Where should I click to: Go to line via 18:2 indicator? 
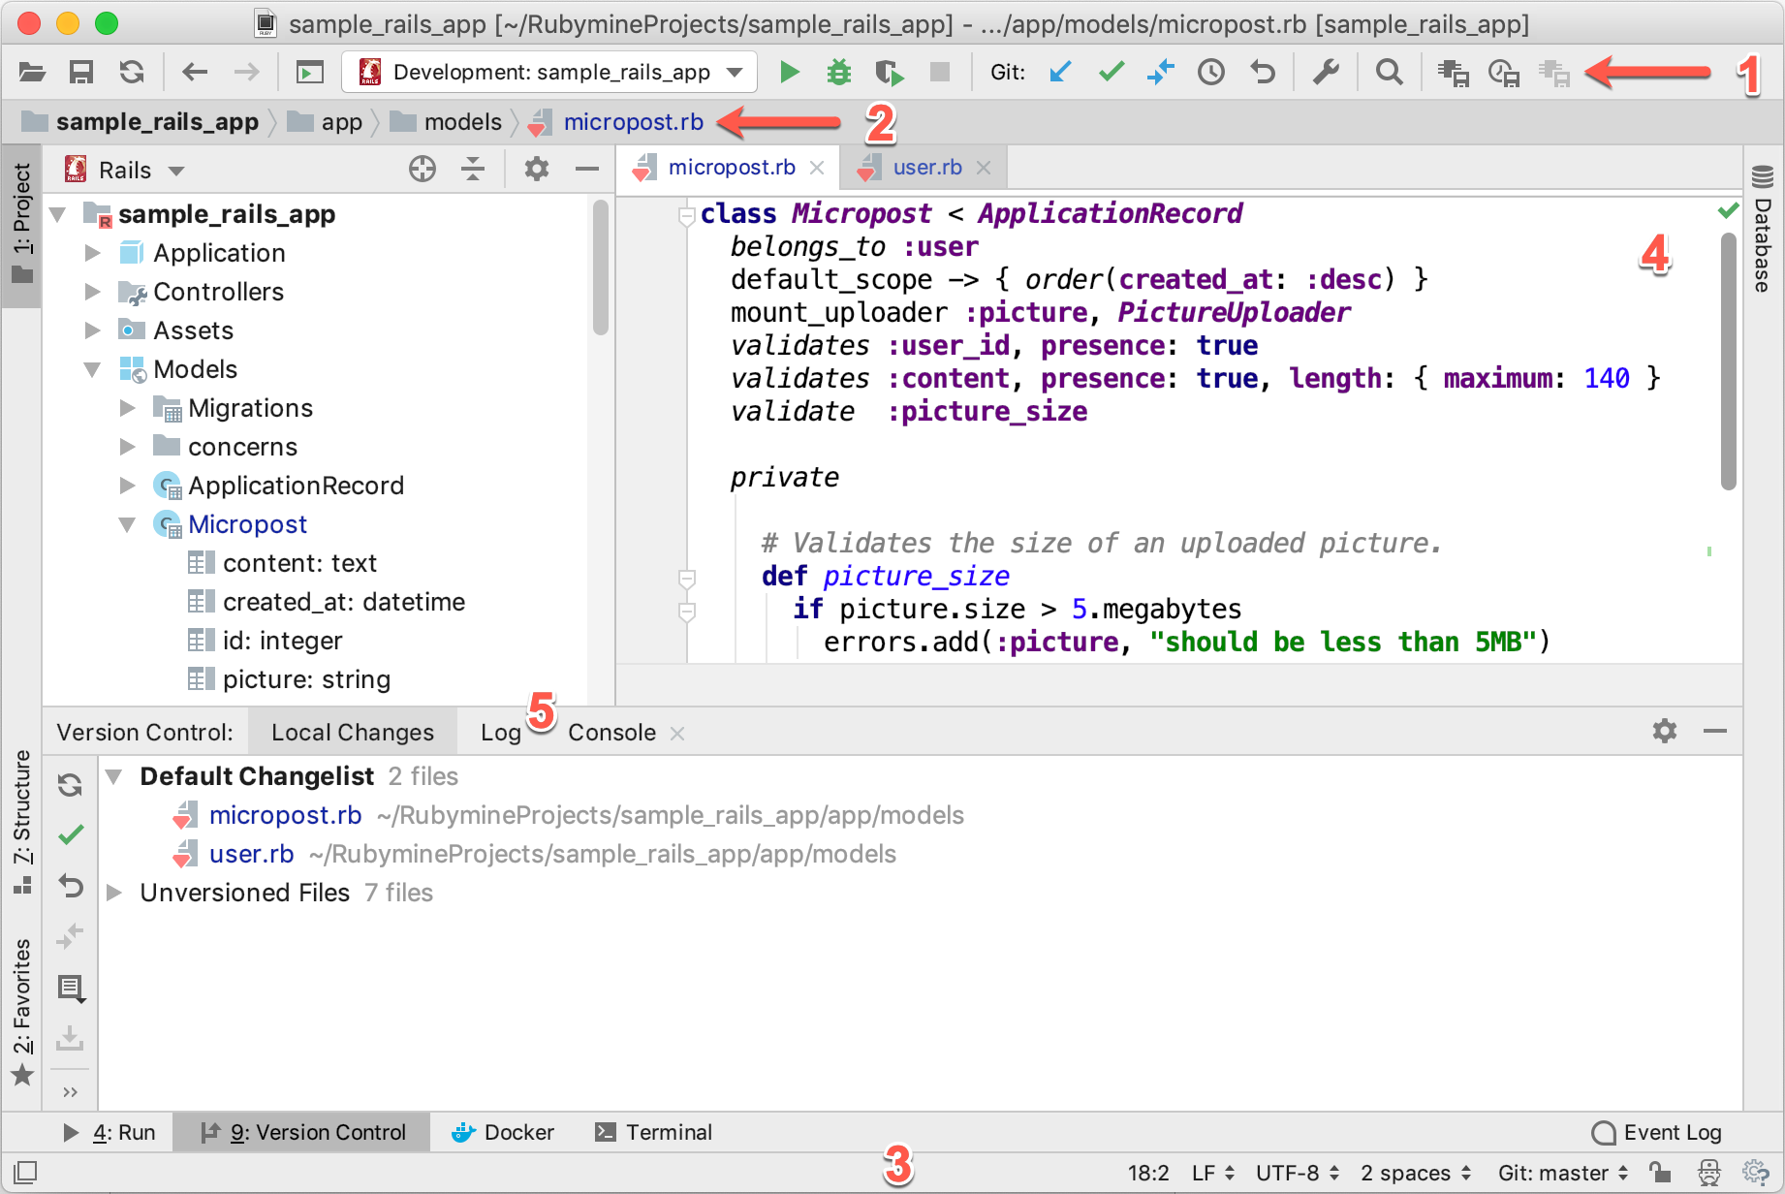pos(1148,1173)
